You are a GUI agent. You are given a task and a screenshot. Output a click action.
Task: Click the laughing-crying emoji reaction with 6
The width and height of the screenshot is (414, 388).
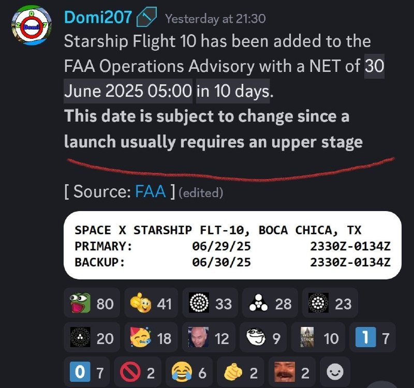point(189,372)
